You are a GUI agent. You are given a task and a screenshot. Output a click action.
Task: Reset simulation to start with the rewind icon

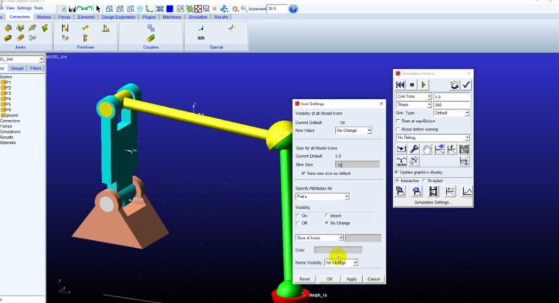pyautogui.click(x=401, y=84)
